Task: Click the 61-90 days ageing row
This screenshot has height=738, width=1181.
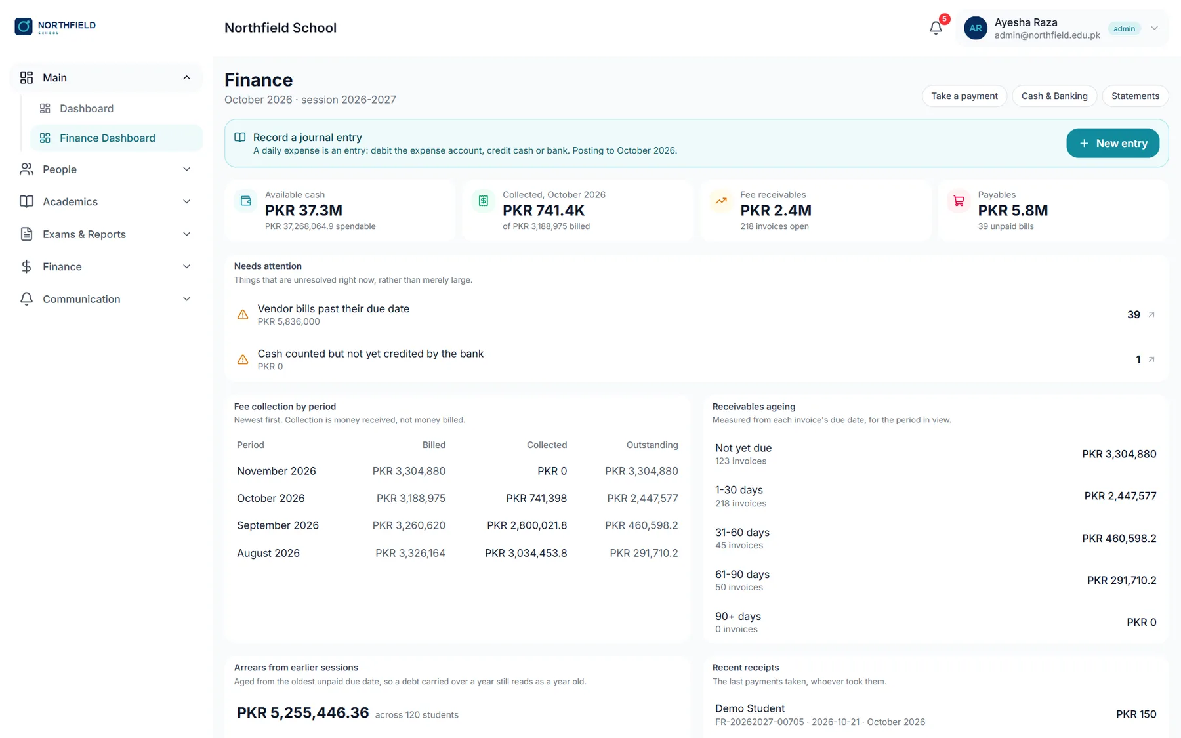Action: tap(936, 580)
